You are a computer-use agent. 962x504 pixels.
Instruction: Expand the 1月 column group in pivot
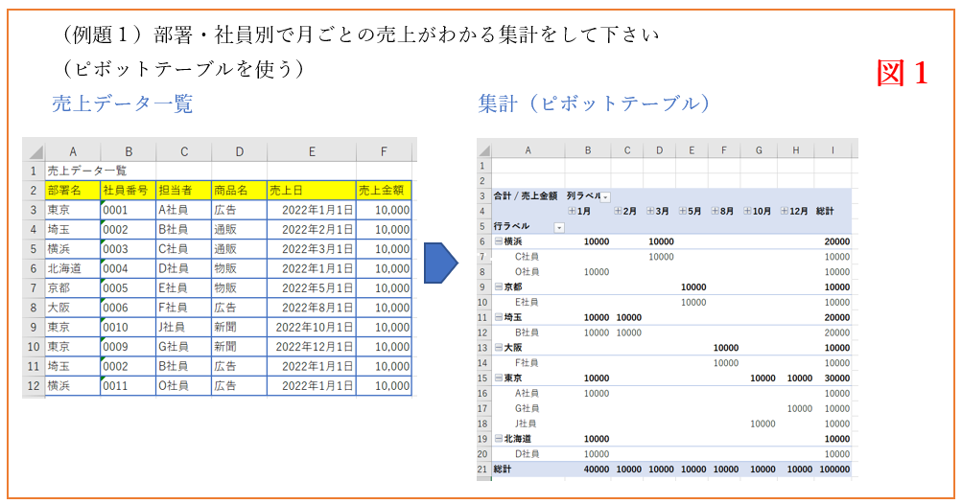pyautogui.click(x=573, y=211)
